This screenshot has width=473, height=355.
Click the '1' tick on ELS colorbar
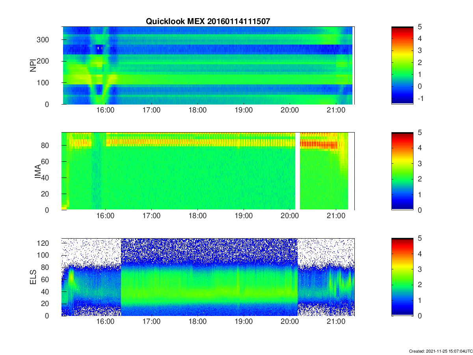point(420,300)
